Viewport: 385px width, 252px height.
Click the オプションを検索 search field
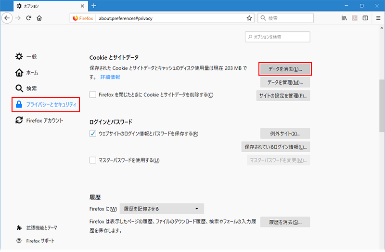[278, 37]
